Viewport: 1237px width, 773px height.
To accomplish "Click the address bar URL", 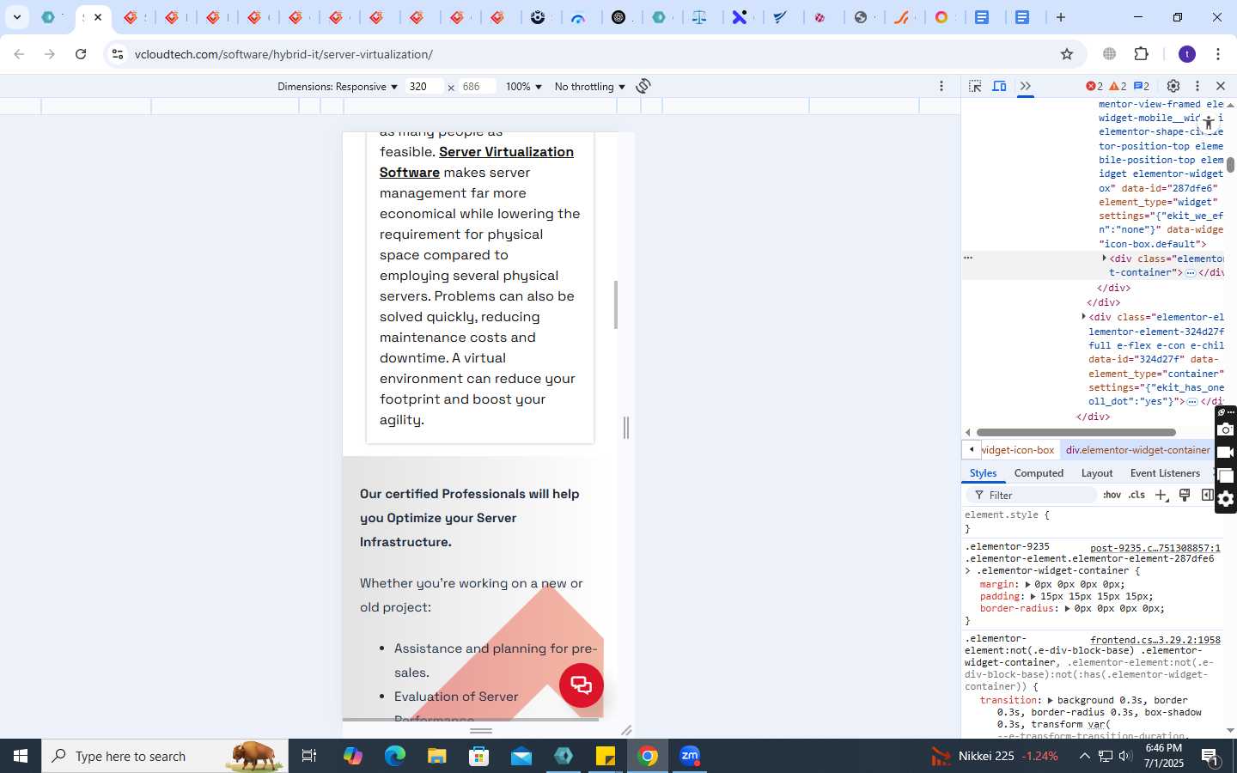I will pos(283,54).
